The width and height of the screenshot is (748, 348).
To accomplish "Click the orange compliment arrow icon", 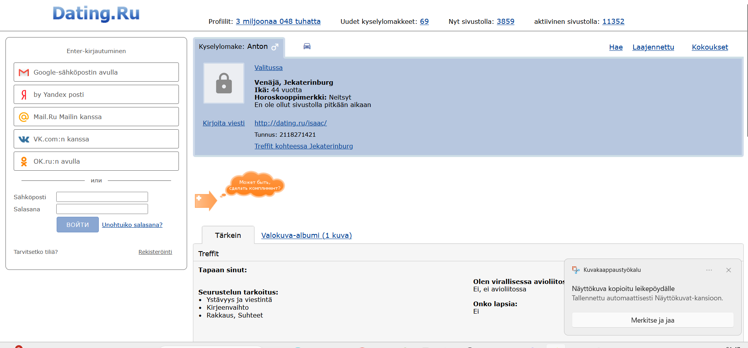I will click(x=206, y=200).
